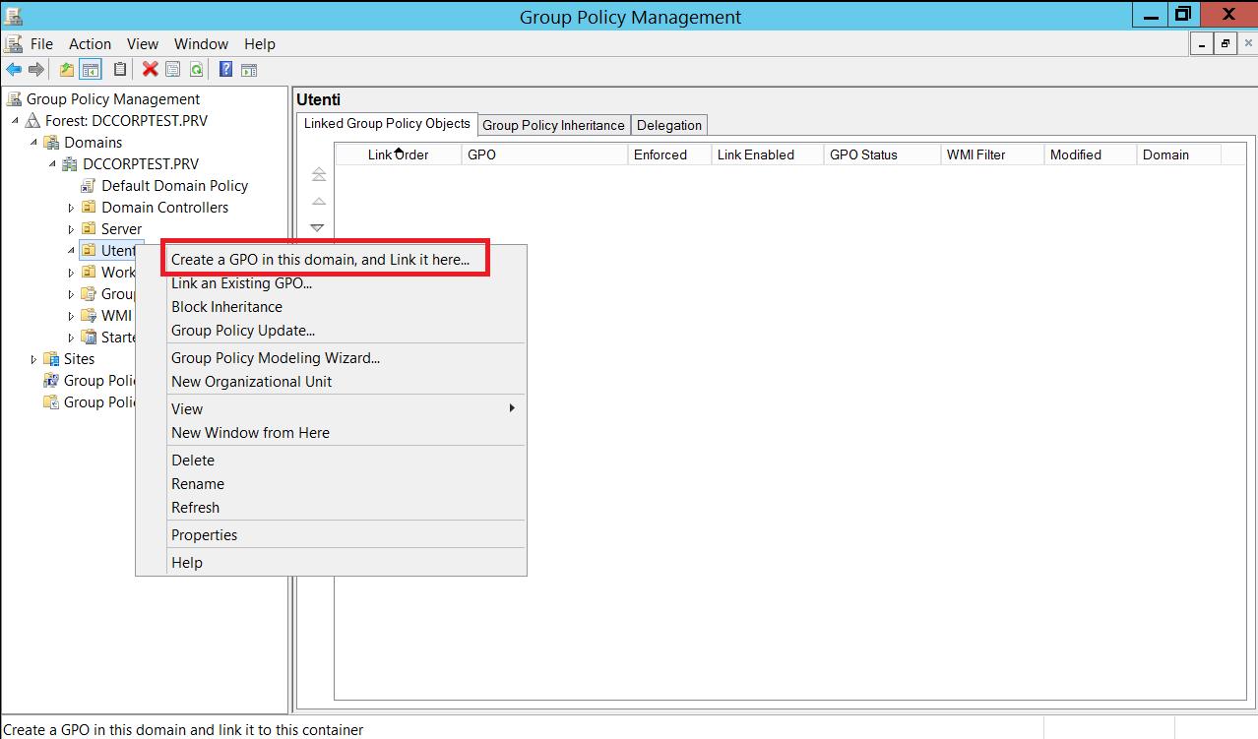Switch to Group Policy Inheritance tab
The height and width of the screenshot is (739, 1258).
point(553,125)
